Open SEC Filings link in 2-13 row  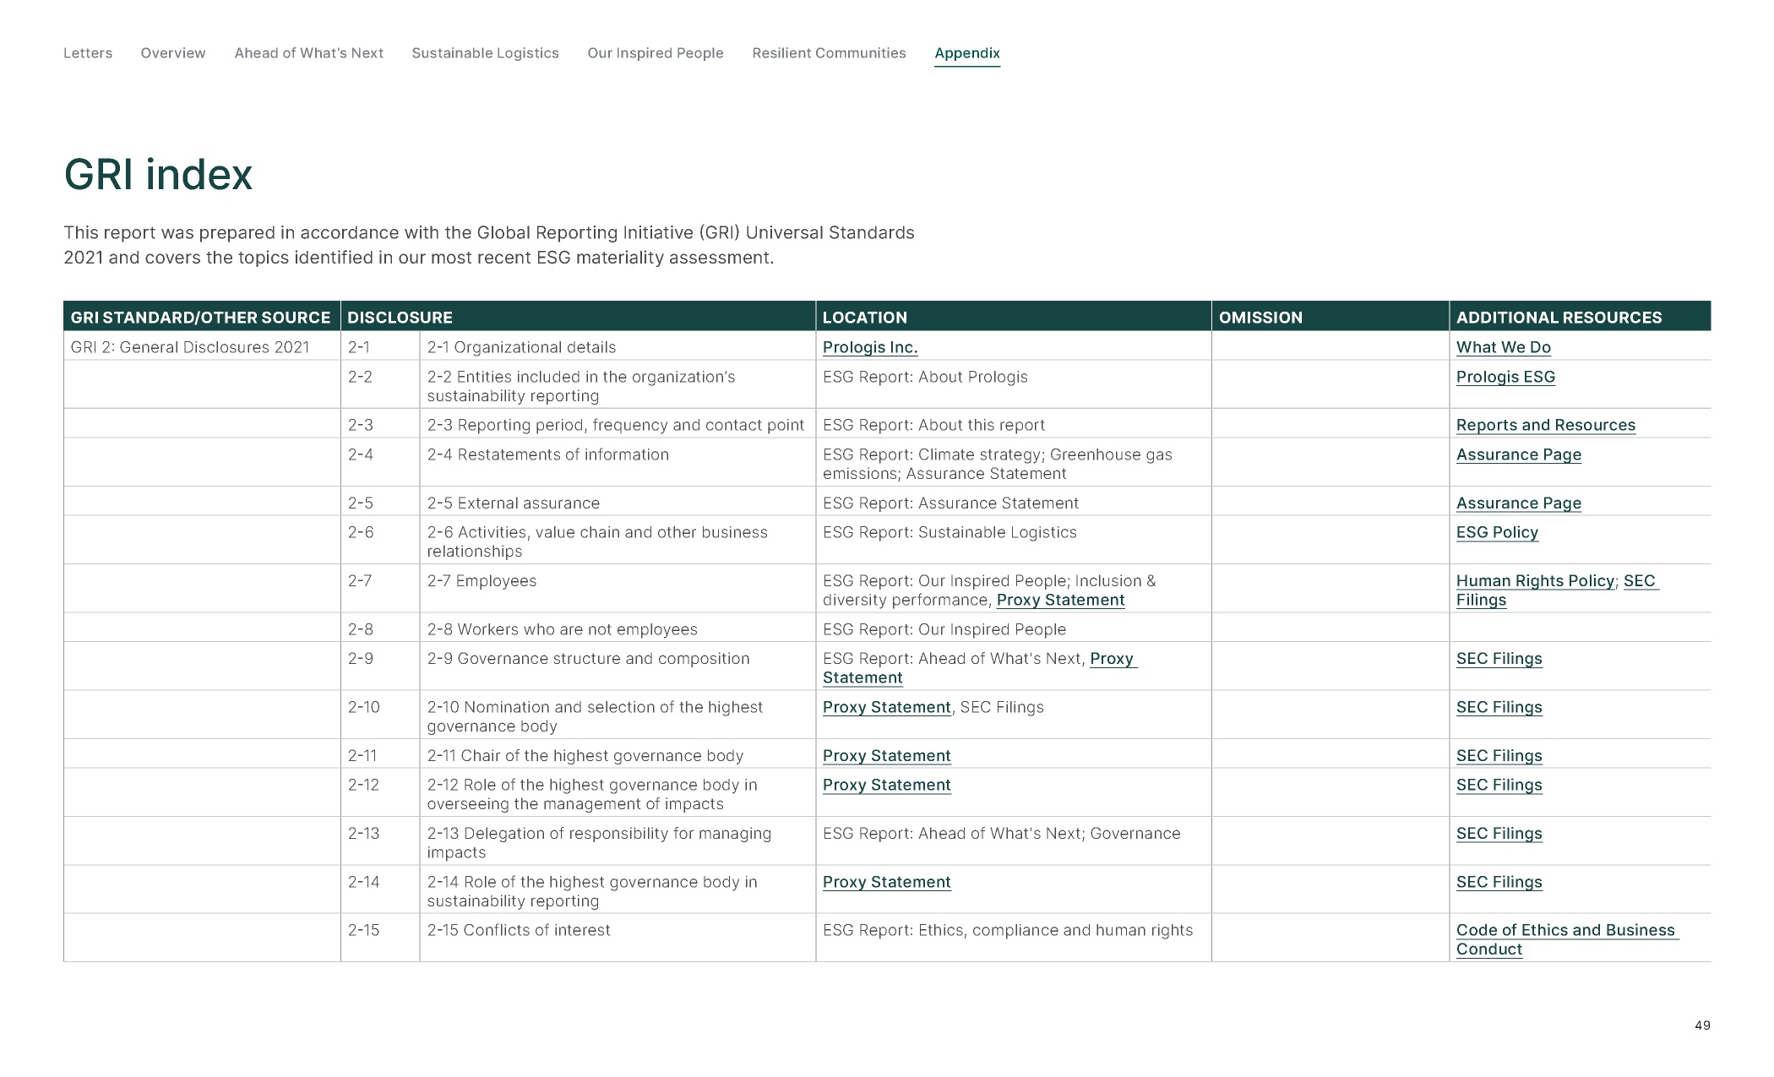[x=1499, y=833]
